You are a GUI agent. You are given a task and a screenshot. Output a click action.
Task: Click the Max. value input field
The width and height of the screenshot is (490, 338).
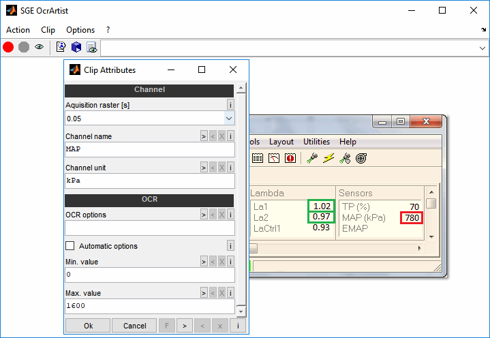pos(150,306)
